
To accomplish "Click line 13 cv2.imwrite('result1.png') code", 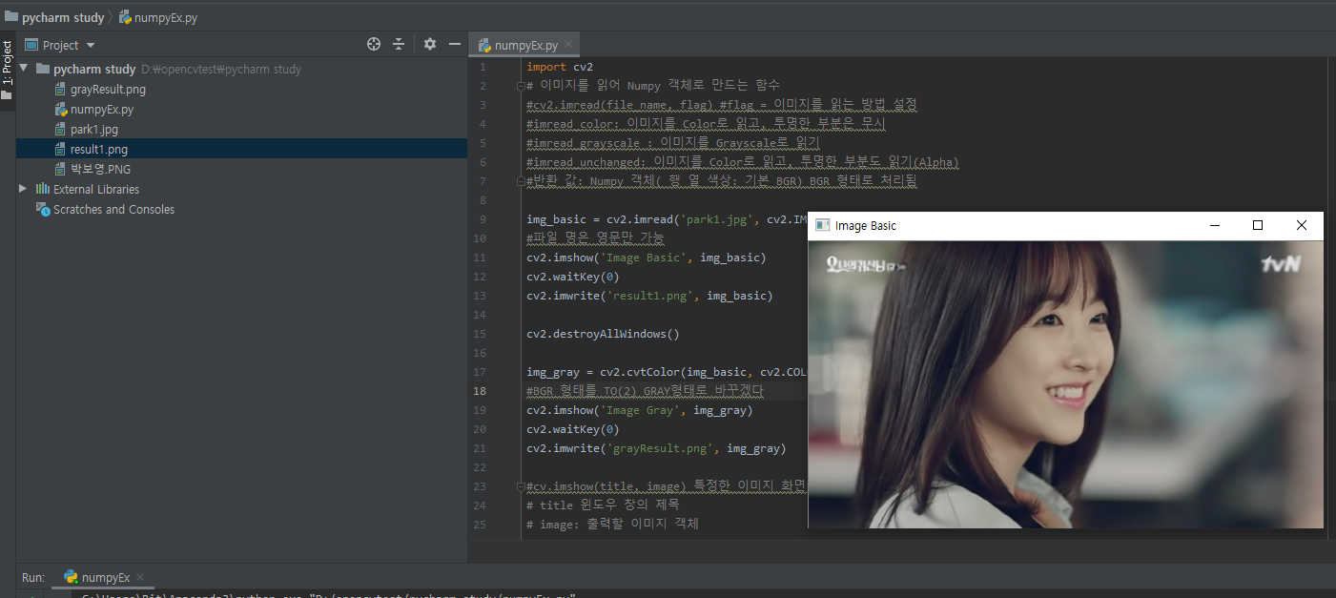I will (649, 296).
